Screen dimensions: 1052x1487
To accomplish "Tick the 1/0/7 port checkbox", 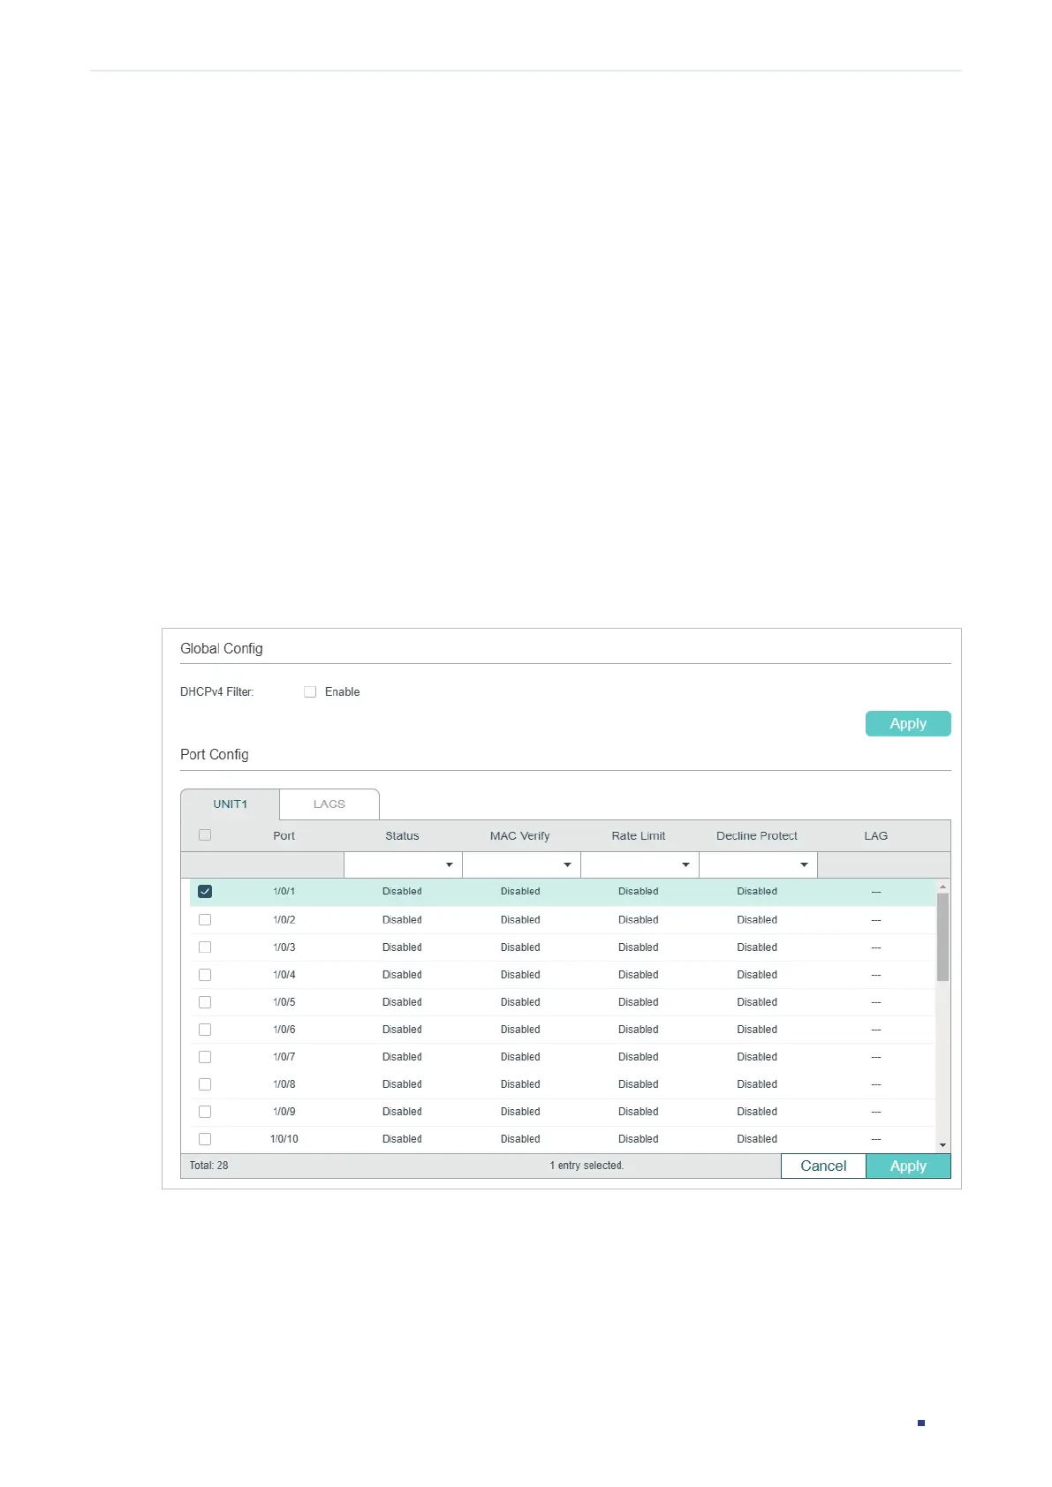I will point(205,1056).
